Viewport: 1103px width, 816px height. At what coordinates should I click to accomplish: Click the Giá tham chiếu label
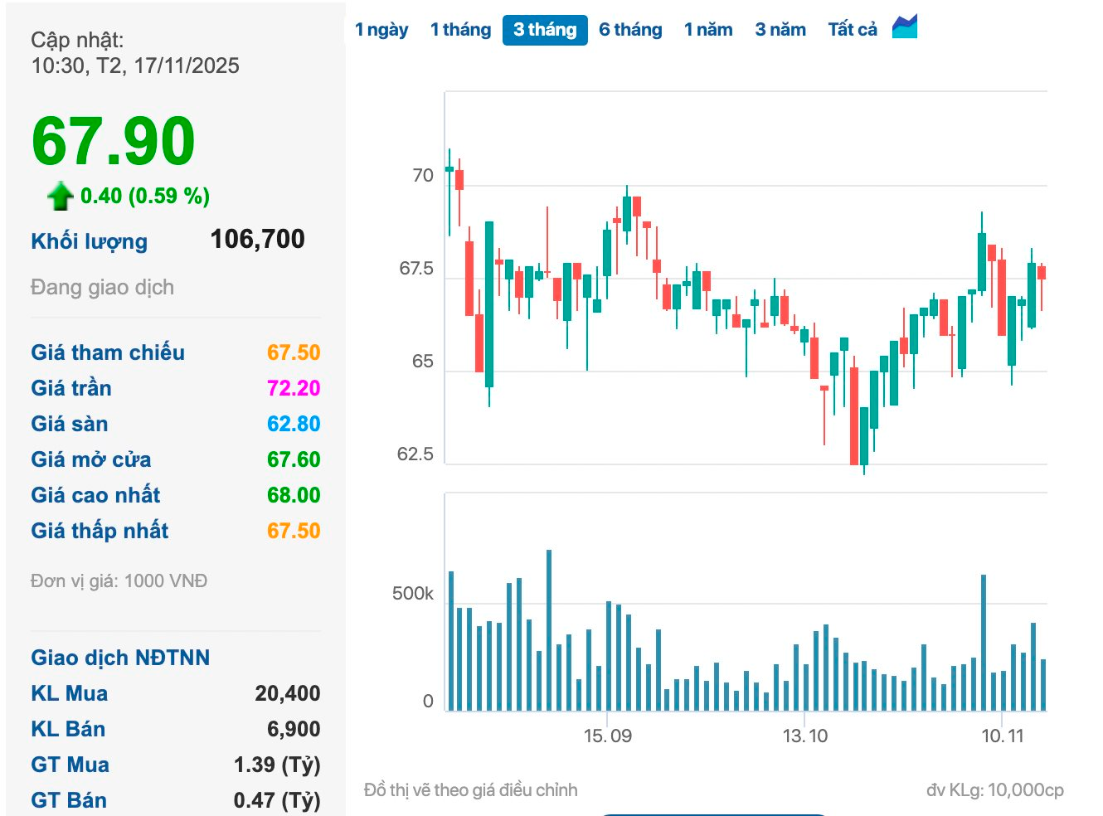[108, 352]
